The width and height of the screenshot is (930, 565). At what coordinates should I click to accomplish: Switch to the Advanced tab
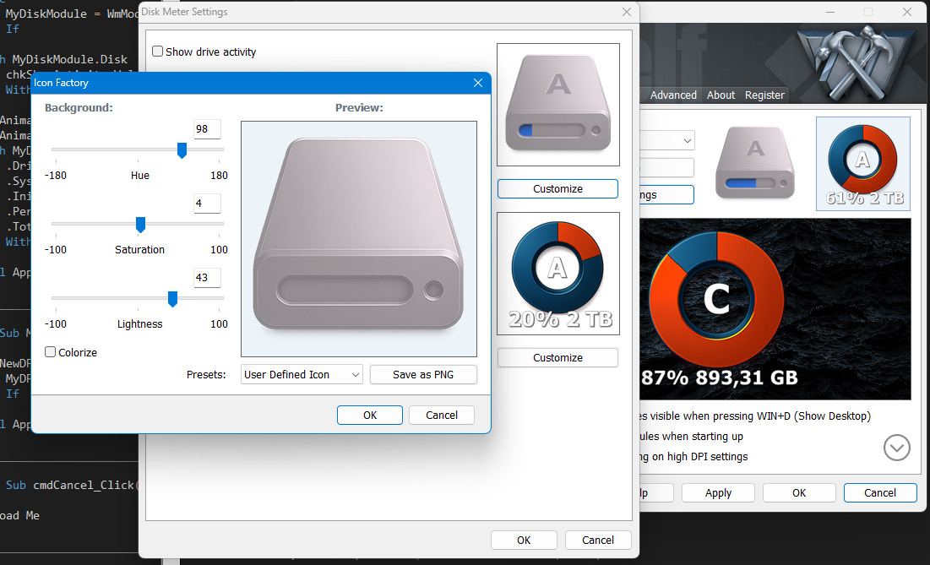pyautogui.click(x=673, y=95)
